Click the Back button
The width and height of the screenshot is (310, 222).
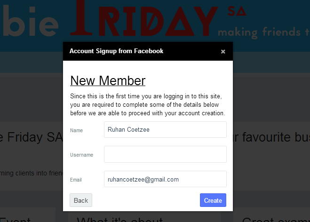81,200
